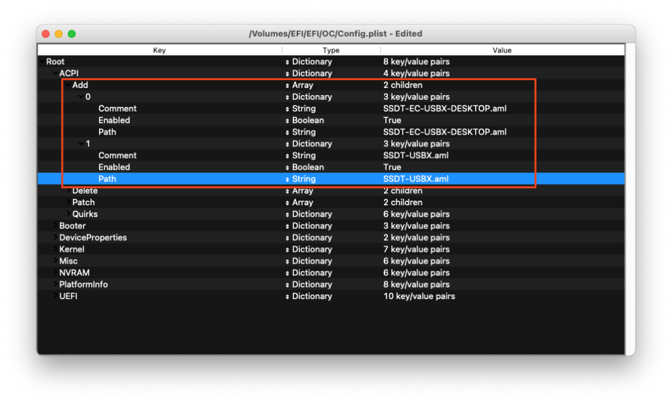Select the Comment key under Add item 0

117,109
